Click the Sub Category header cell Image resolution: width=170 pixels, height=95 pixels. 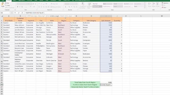point(91,19)
